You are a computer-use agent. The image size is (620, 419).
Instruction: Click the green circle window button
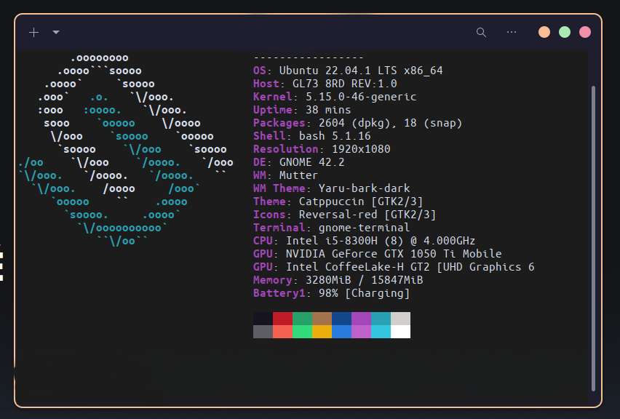(565, 32)
